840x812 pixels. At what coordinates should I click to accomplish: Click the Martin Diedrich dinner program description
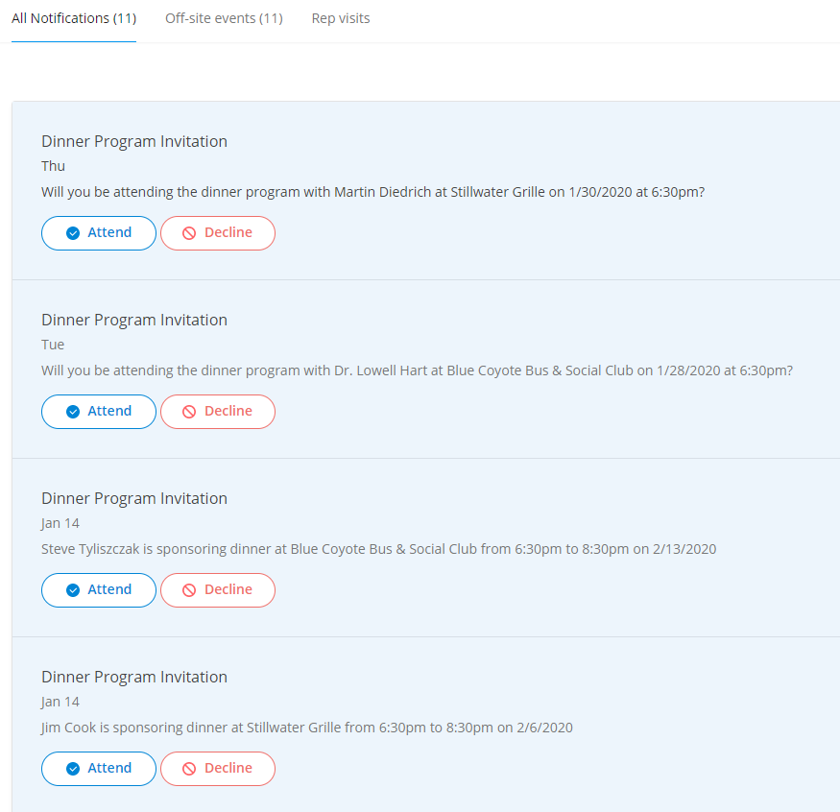click(x=372, y=192)
